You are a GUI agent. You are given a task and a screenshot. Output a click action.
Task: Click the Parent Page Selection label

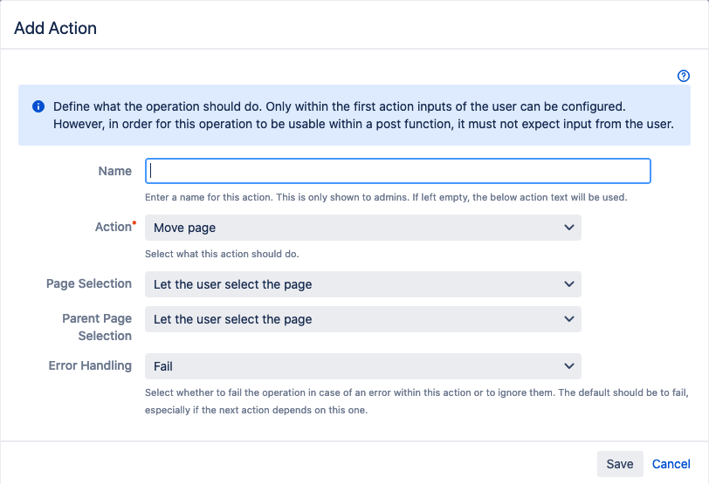(97, 327)
